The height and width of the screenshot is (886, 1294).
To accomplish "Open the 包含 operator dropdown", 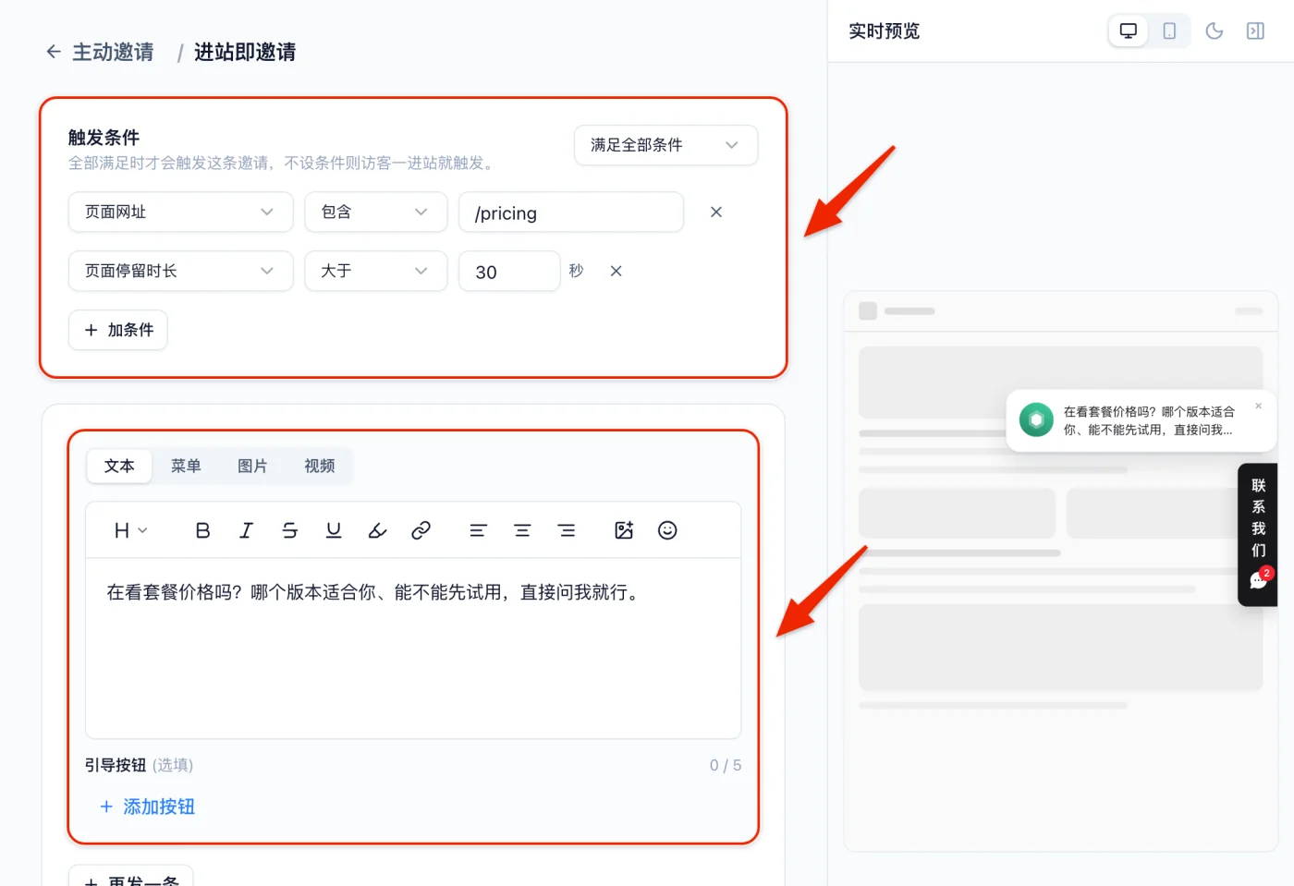I will (x=376, y=212).
